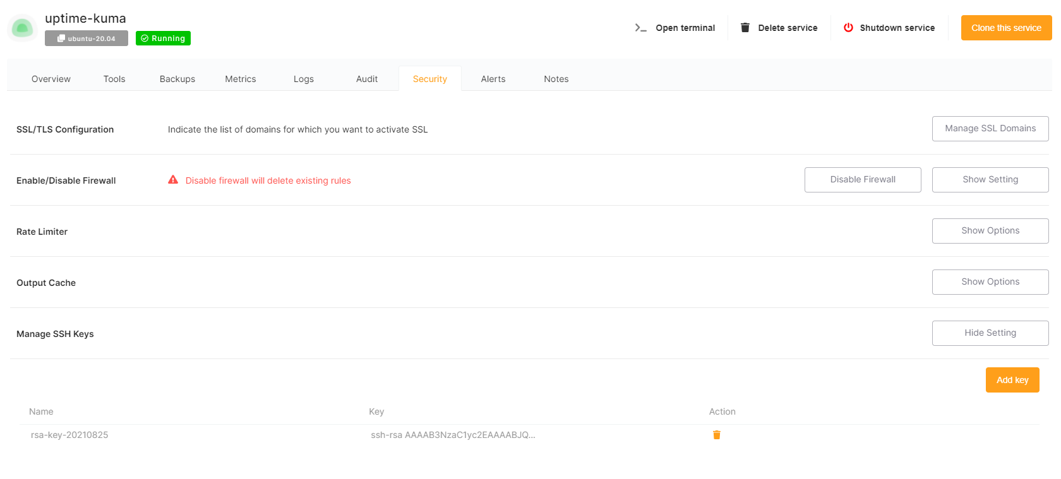Click the ubuntu-20.04 image badge
The image size is (1061, 479).
87,38
